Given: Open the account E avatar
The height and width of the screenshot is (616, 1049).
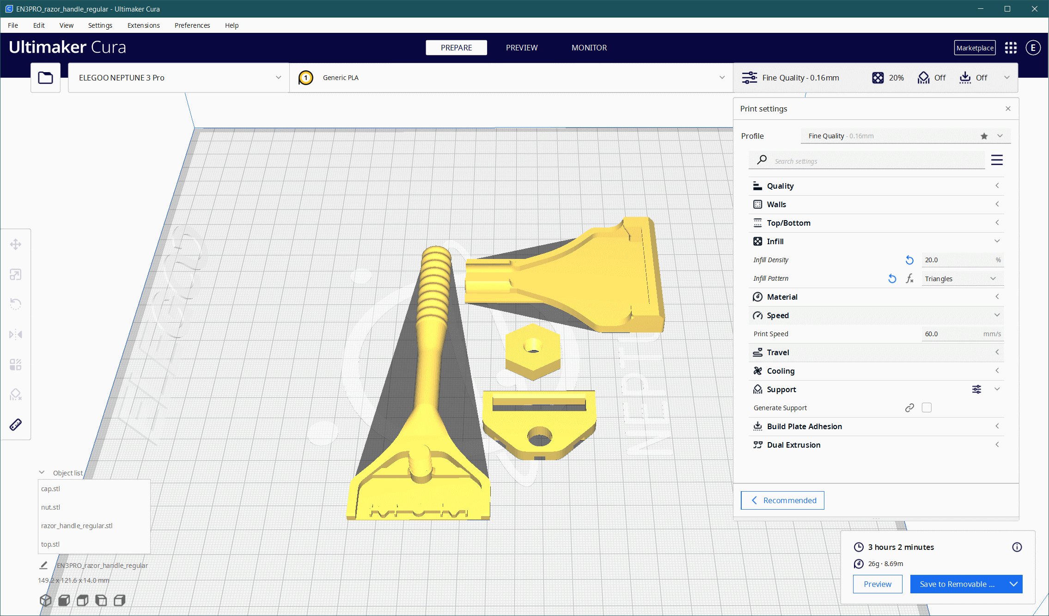Looking at the screenshot, I should [x=1033, y=48].
